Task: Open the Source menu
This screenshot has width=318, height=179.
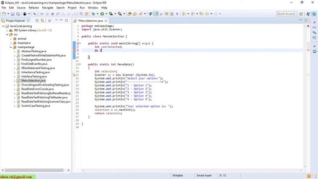Action: click(x=21, y=8)
